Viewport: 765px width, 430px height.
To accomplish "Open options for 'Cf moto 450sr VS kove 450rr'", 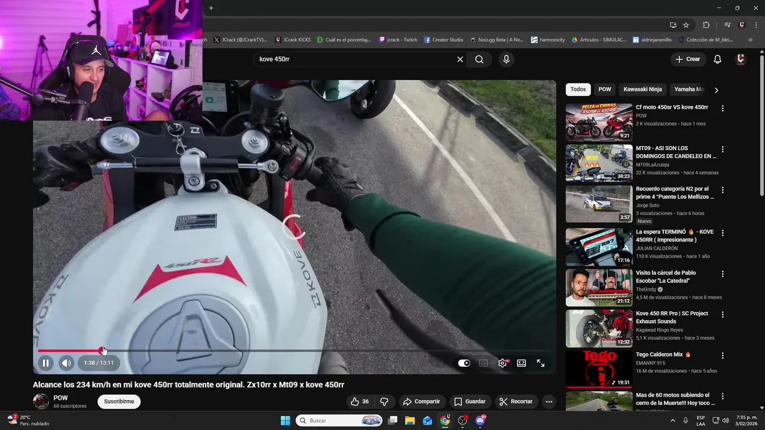I will click(x=723, y=109).
